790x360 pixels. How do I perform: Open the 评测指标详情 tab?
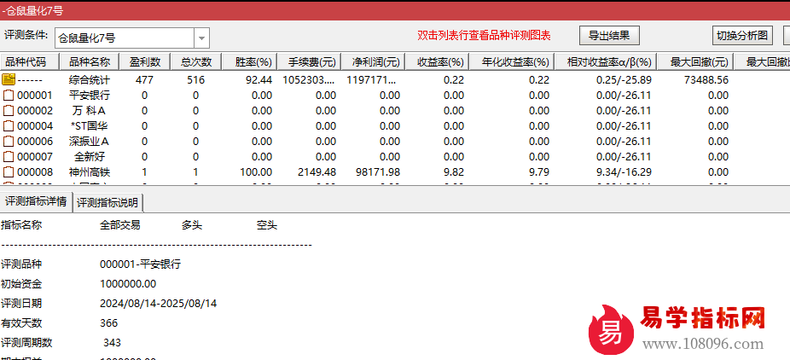pyautogui.click(x=36, y=202)
